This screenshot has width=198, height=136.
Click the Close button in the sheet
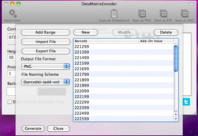click(x=58, y=129)
